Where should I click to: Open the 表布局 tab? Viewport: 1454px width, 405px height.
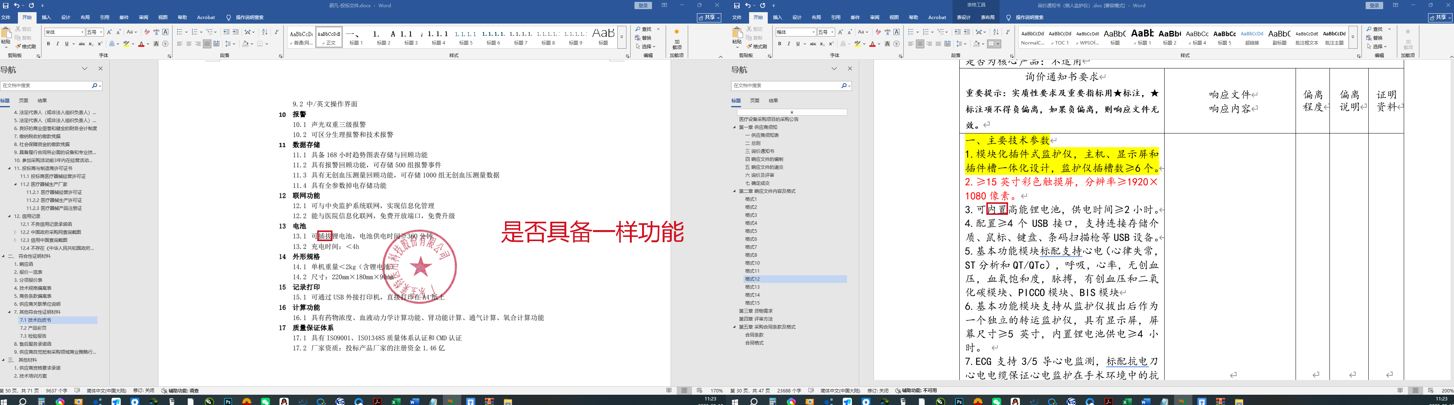[988, 17]
